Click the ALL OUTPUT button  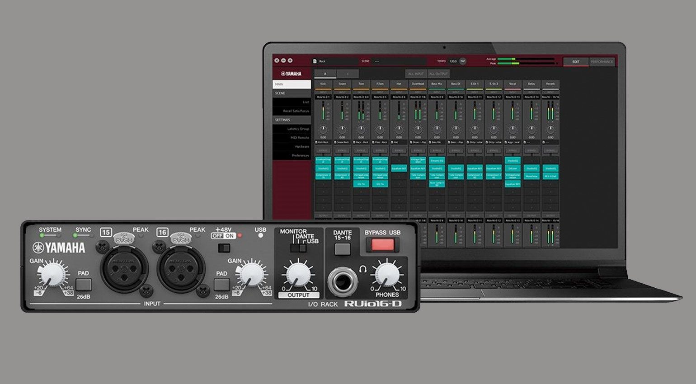pyautogui.click(x=438, y=74)
